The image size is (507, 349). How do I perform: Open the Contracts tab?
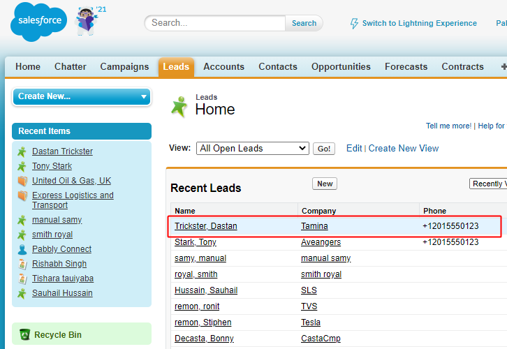click(463, 66)
